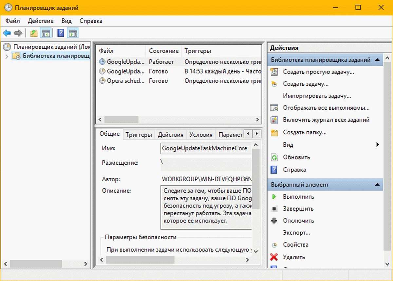The image size is (393, 281).
Task: Switch to the Условия tab
Action: click(x=201, y=135)
